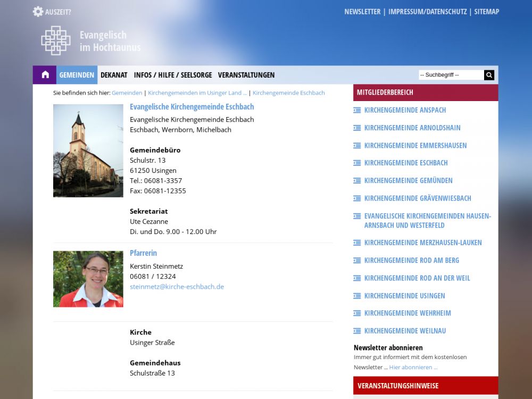The image size is (532, 399).
Task: Click the search magnifier icon
Action: tap(489, 75)
